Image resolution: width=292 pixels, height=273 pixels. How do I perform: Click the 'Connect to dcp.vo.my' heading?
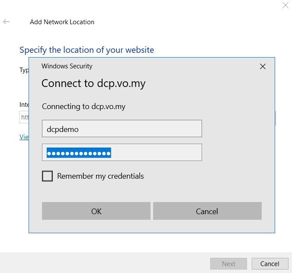coord(93,84)
